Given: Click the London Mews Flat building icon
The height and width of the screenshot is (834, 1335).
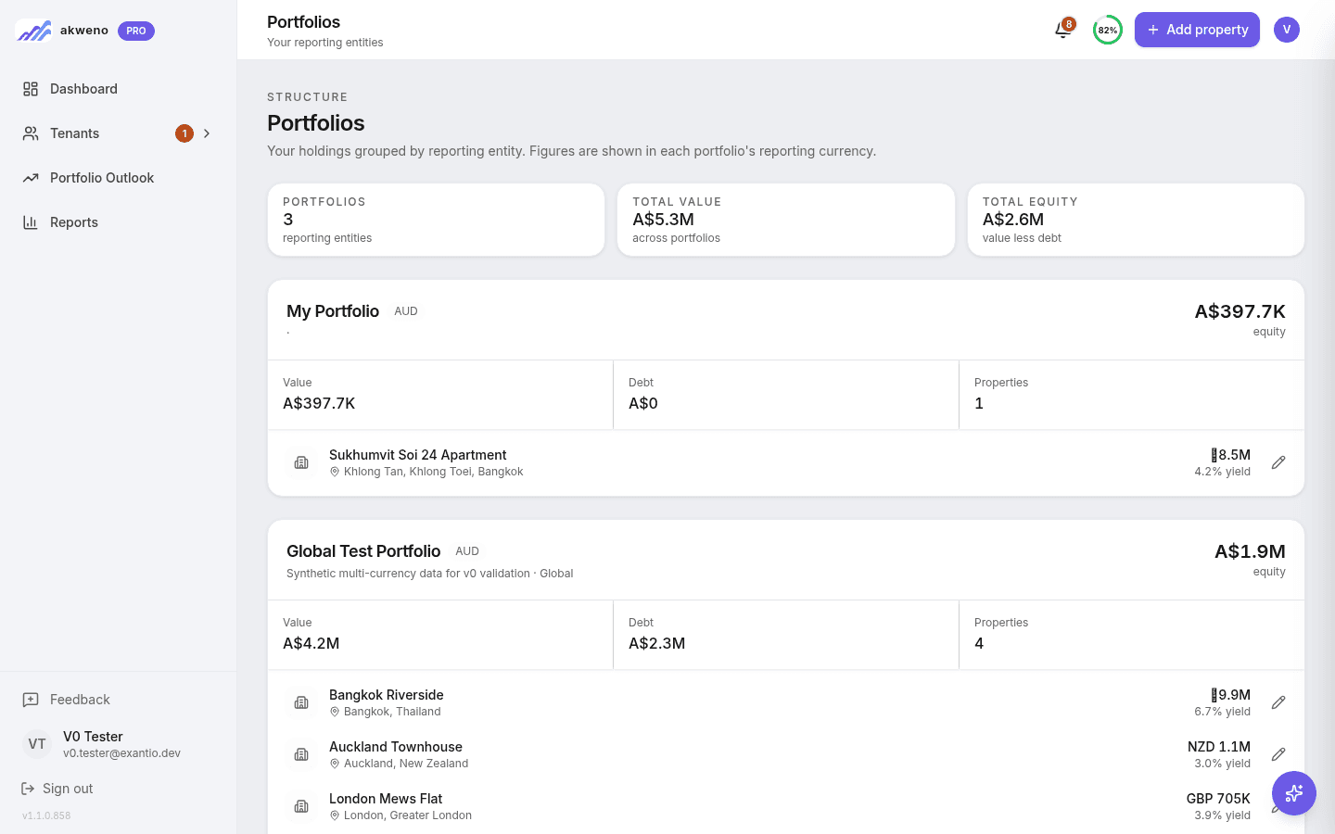Looking at the screenshot, I should [301, 806].
